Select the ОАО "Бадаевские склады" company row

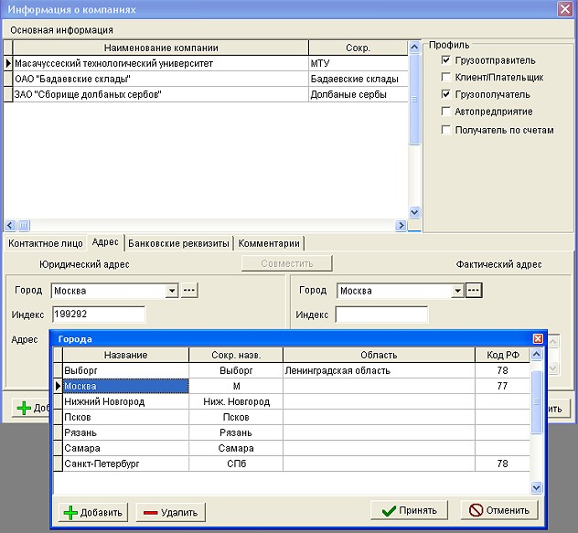click(x=160, y=79)
